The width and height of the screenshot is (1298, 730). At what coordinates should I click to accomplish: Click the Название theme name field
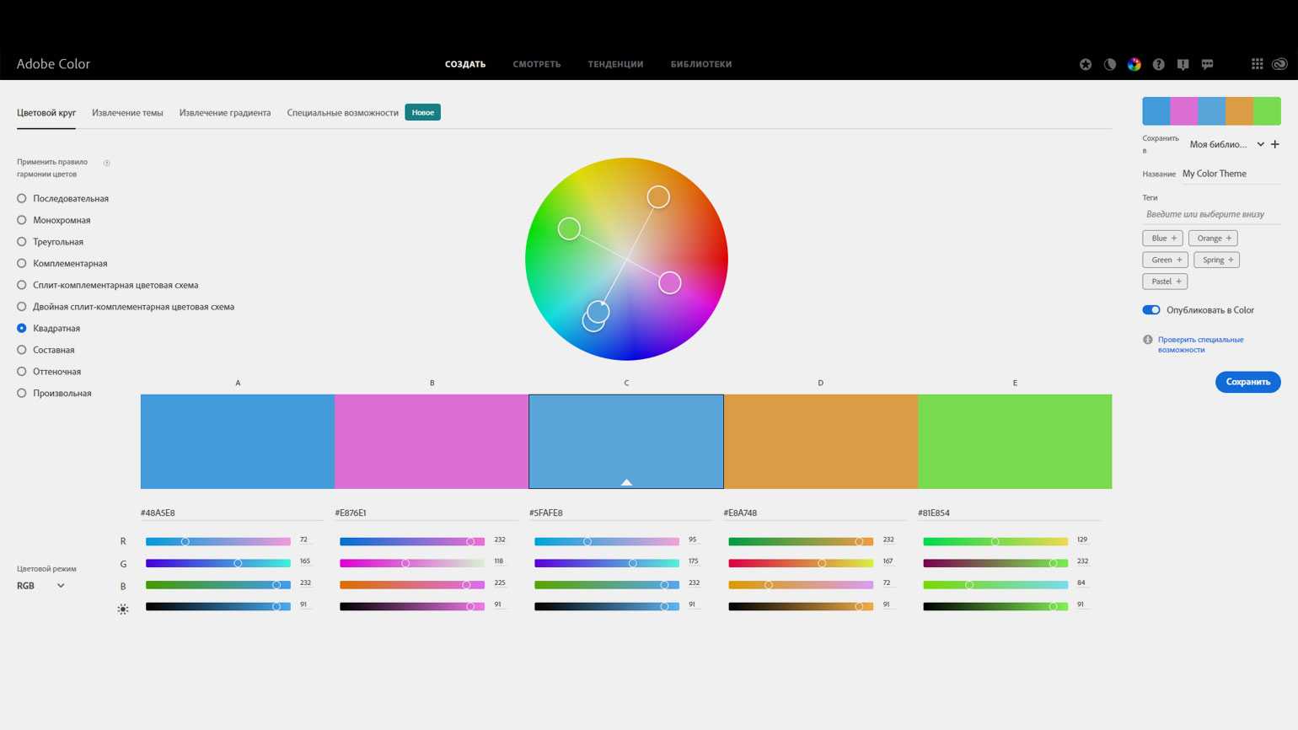1230,174
